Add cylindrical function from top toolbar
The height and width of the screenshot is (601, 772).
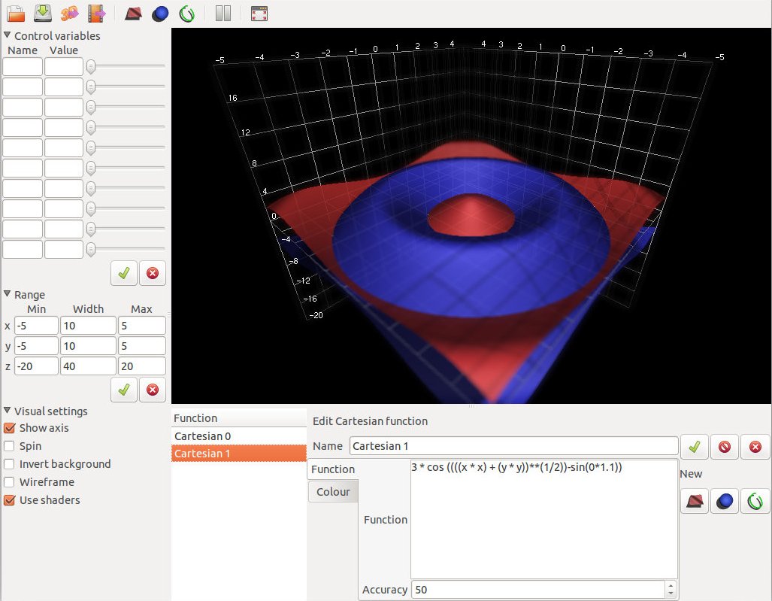pos(187,14)
